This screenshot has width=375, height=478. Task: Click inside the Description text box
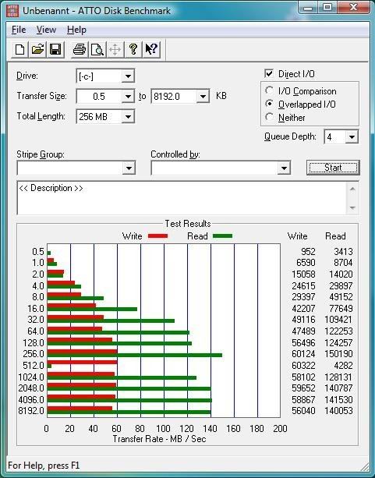coord(182,198)
